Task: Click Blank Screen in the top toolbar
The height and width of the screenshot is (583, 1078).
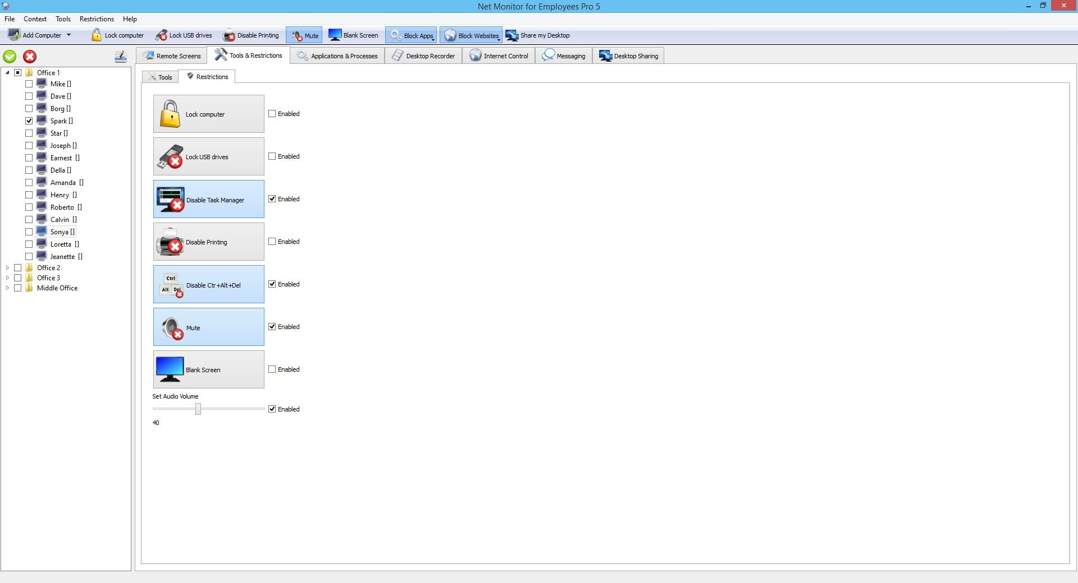Action: point(353,35)
